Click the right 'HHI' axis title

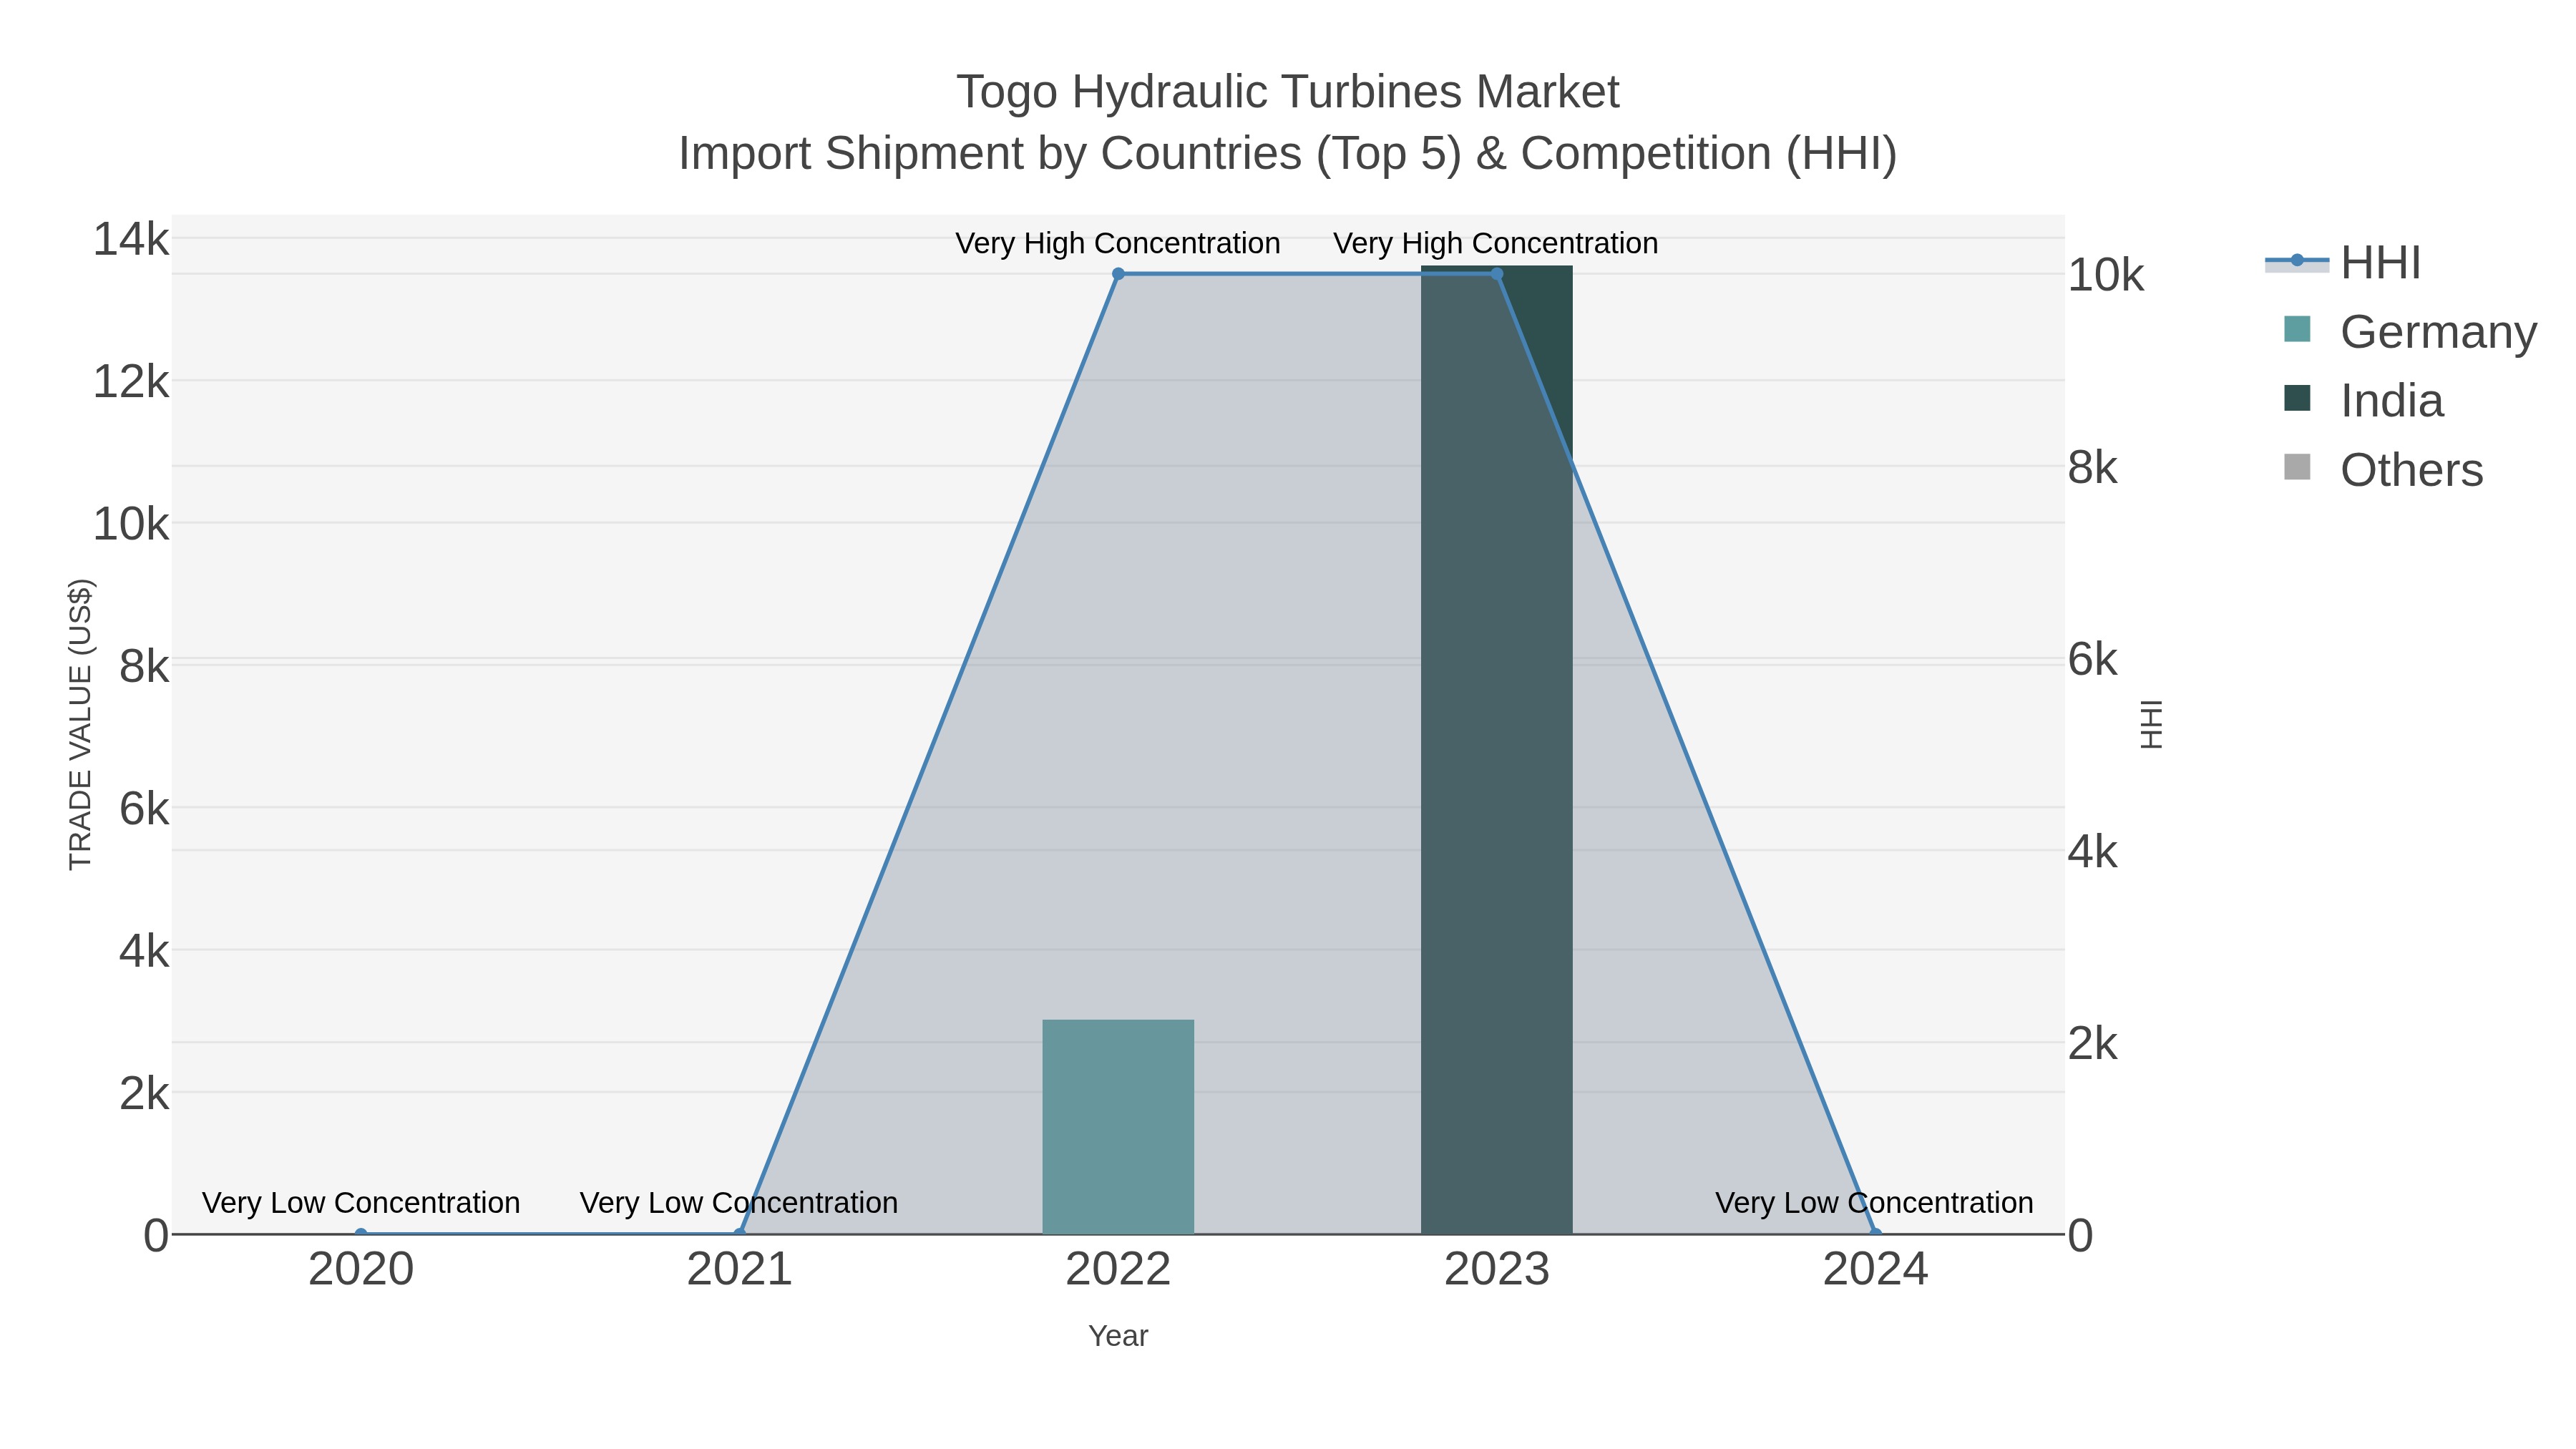pos(2152,724)
